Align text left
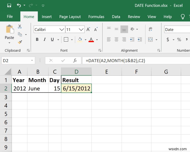Image resolution: width=190 pixels, height=152 pixels. [109, 39]
